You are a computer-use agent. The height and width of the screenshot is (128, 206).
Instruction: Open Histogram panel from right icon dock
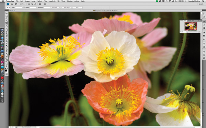pos(204,25)
